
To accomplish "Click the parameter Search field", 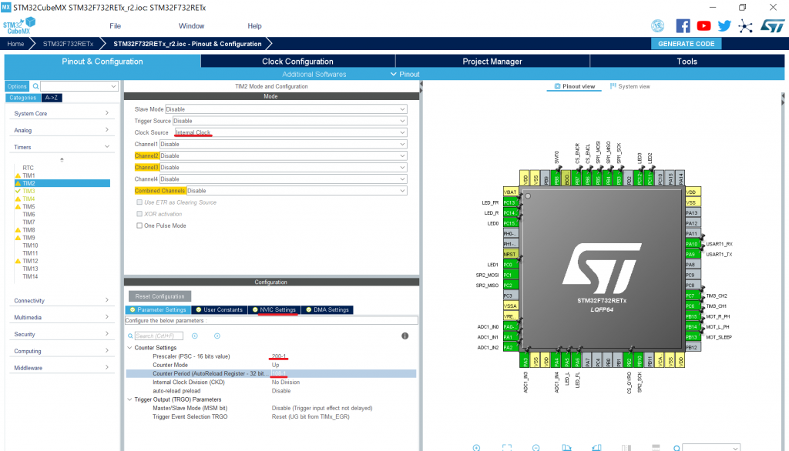I will point(159,336).
